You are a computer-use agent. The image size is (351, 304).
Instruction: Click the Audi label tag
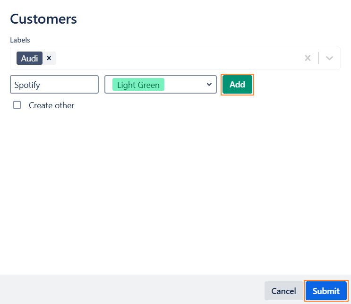[29, 58]
